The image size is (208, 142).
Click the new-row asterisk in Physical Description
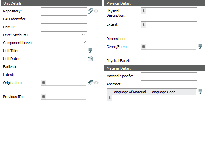143,11
